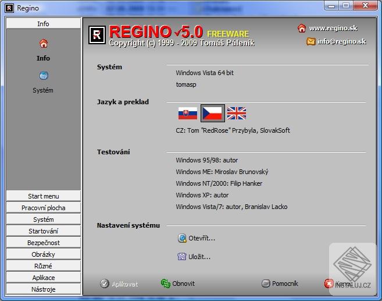Open the Pracovní plocha section
Viewport: 382px width, 301px height.
coord(44,208)
